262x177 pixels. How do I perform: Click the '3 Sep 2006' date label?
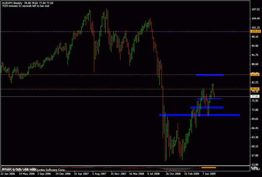click(x=44, y=174)
